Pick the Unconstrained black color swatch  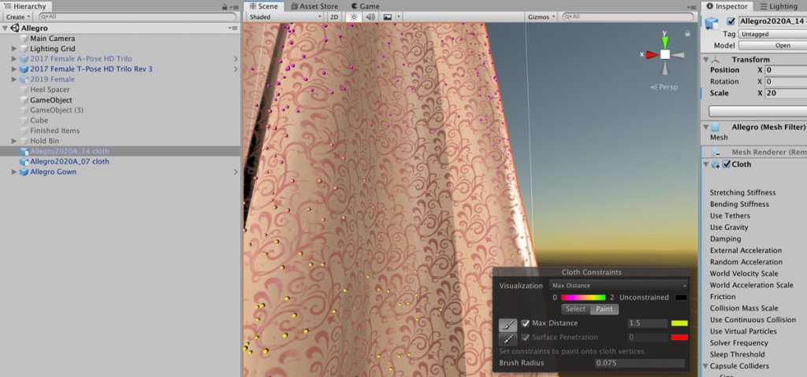(x=682, y=298)
